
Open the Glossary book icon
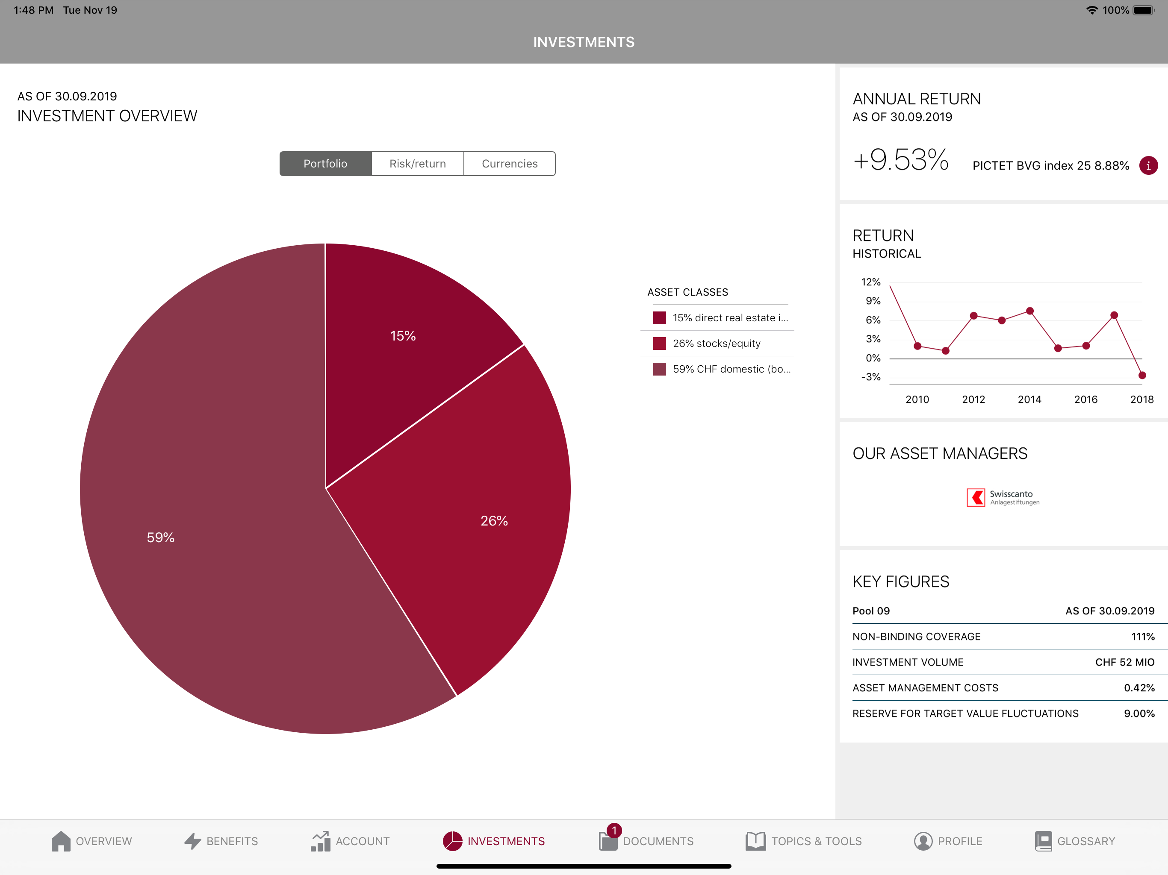(1044, 841)
